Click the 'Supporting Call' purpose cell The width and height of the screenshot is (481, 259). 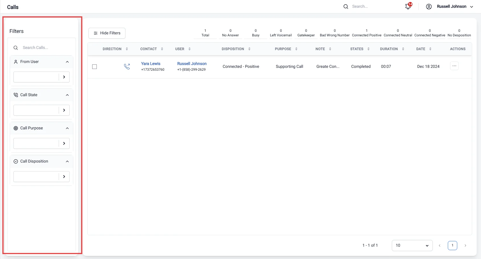point(289,66)
